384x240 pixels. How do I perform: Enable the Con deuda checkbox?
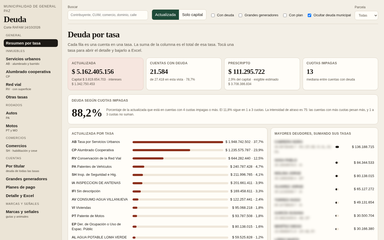pos(213,15)
